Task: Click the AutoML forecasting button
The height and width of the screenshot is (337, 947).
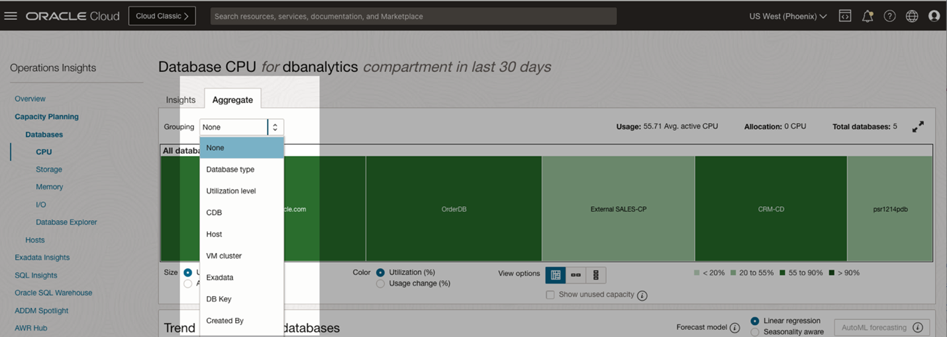Action: coord(881,328)
